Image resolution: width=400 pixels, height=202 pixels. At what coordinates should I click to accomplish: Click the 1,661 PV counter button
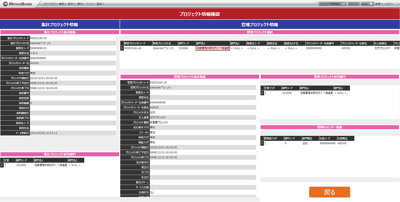[353, 4]
